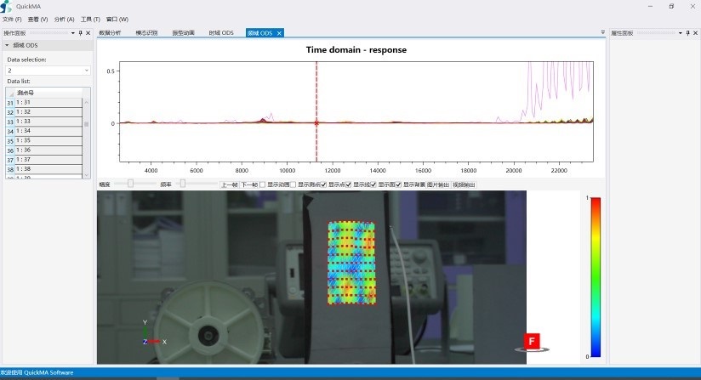Image resolution: width=701 pixels, height=380 pixels.
Task: Click the 下一帧 next frame button
Action: 248,184
